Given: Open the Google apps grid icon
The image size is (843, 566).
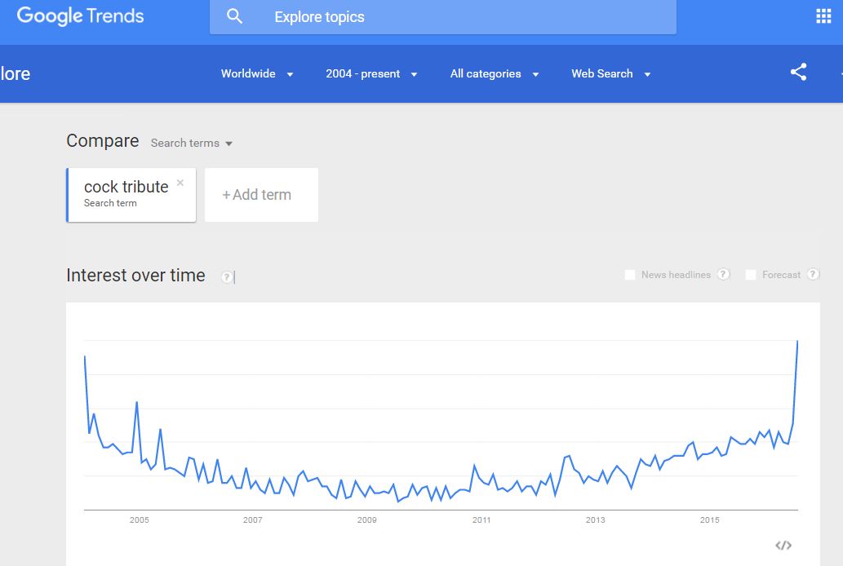Looking at the screenshot, I should pos(823,16).
